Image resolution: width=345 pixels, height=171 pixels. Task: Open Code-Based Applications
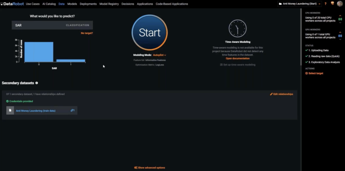coord(172,4)
